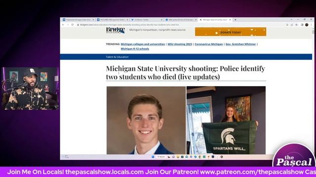Screen dimensions: 316x177
Task: Open the browser three-dot menu
Action: click(x=312, y=25)
